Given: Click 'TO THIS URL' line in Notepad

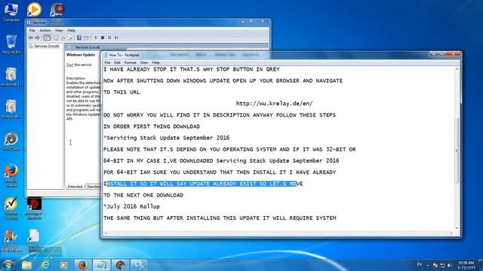Looking at the screenshot, I should coord(122,92).
